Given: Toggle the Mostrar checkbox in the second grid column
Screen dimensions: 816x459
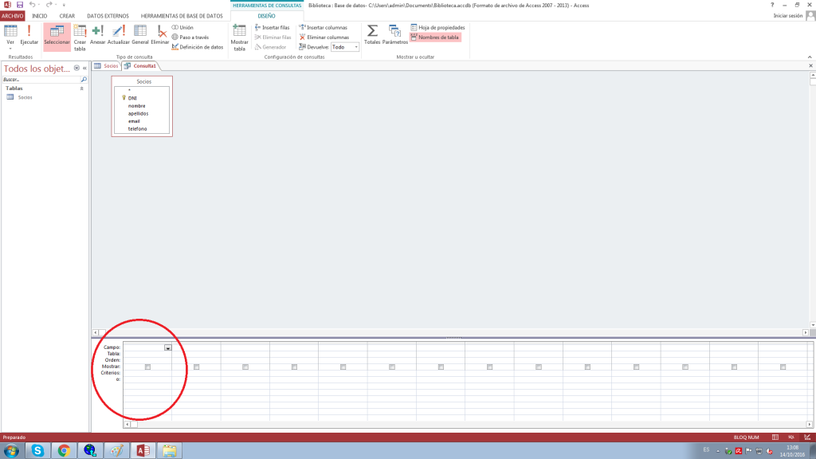Looking at the screenshot, I should pos(196,367).
